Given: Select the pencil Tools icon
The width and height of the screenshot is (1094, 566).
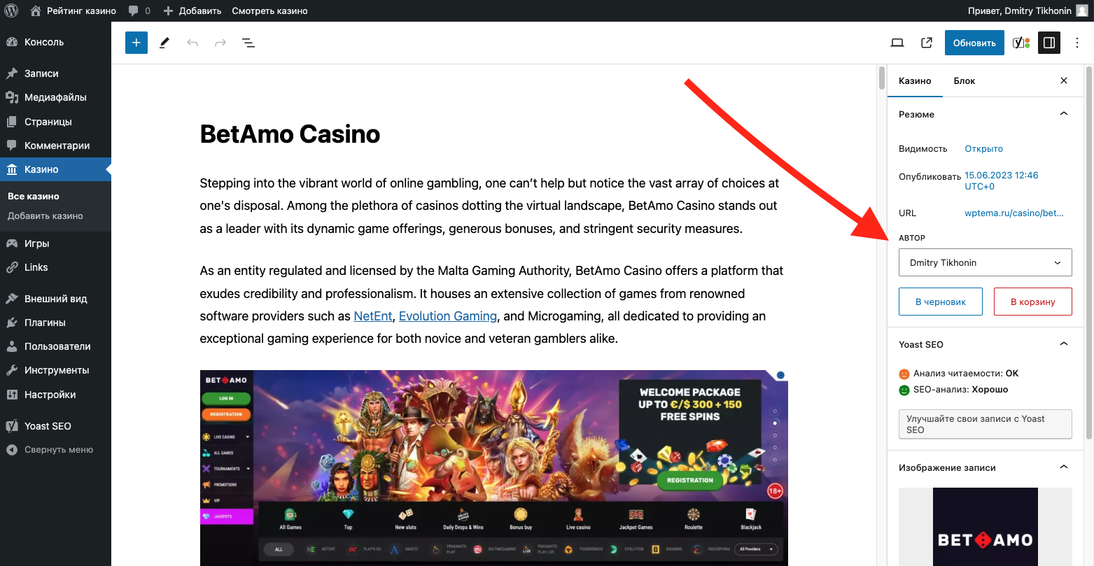Looking at the screenshot, I should [164, 43].
